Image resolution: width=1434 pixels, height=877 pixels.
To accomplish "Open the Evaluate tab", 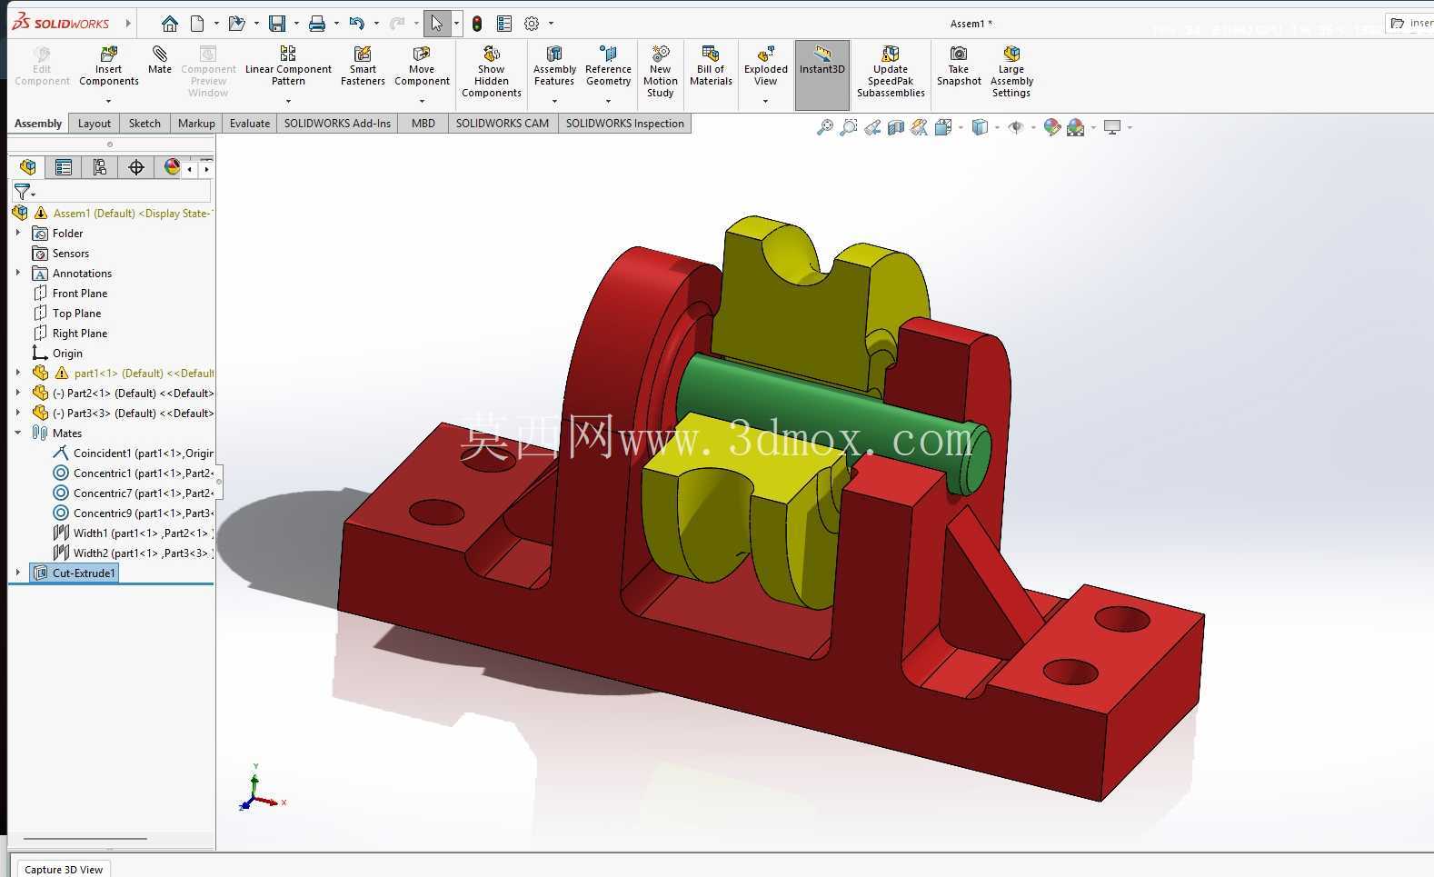I will point(250,124).
